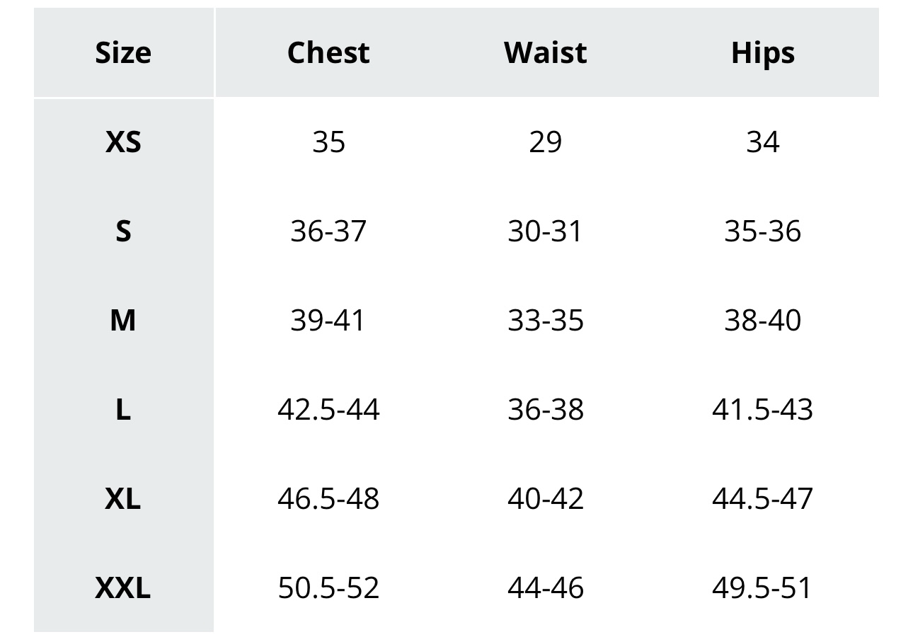Select the S size row label
The height and width of the screenshot is (637, 913).
pyautogui.click(x=123, y=231)
